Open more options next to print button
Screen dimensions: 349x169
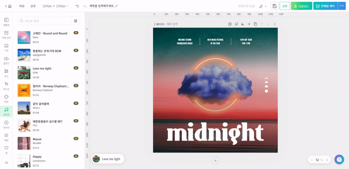(x=342, y=6)
